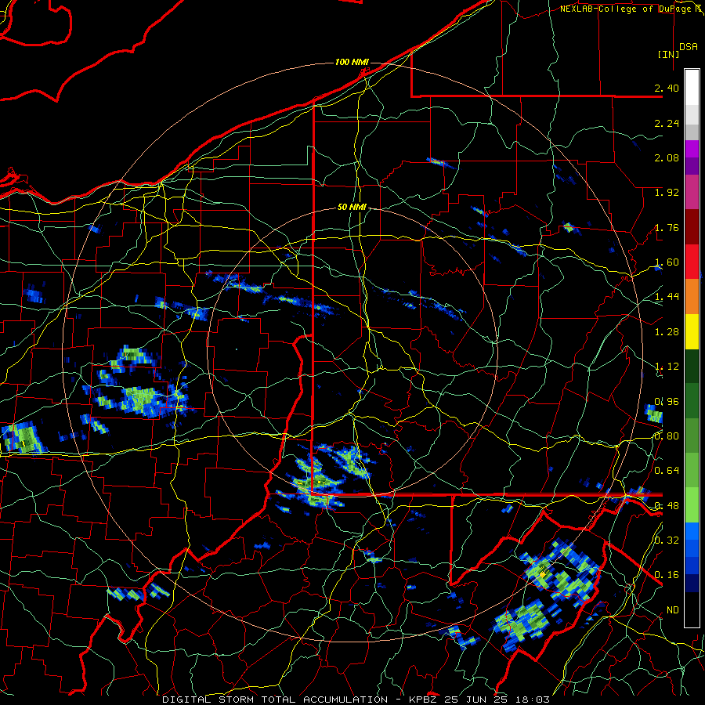Screen dimensions: 705x705
Task: Click the 2.24 legend value
Action: point(667,123)
